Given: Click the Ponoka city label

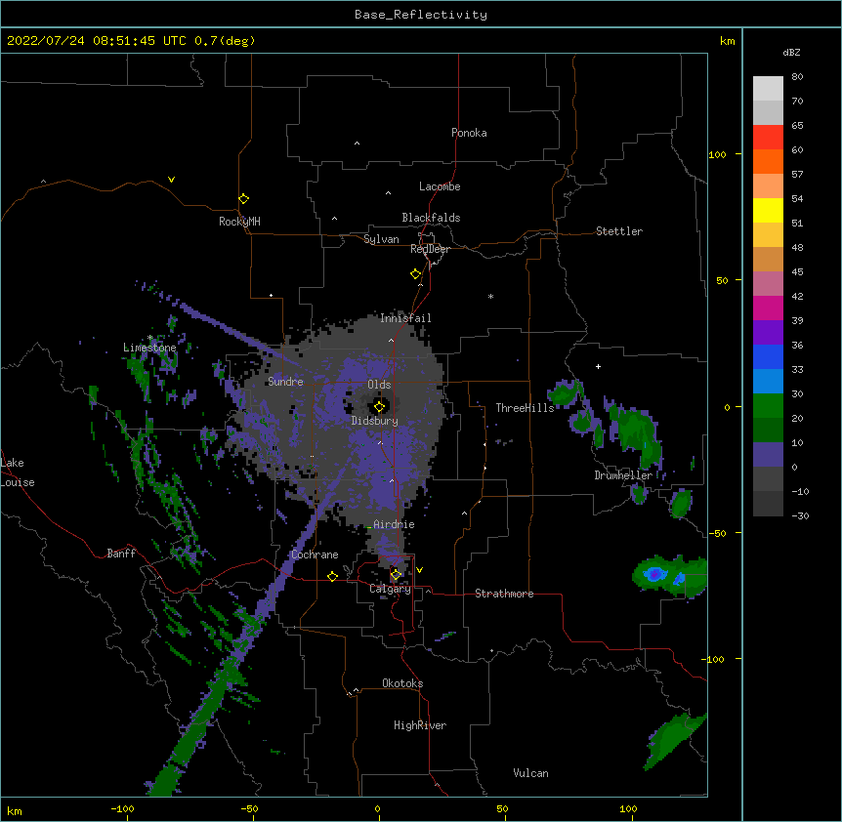Looking at the screenshot, I should click(469, 133).
